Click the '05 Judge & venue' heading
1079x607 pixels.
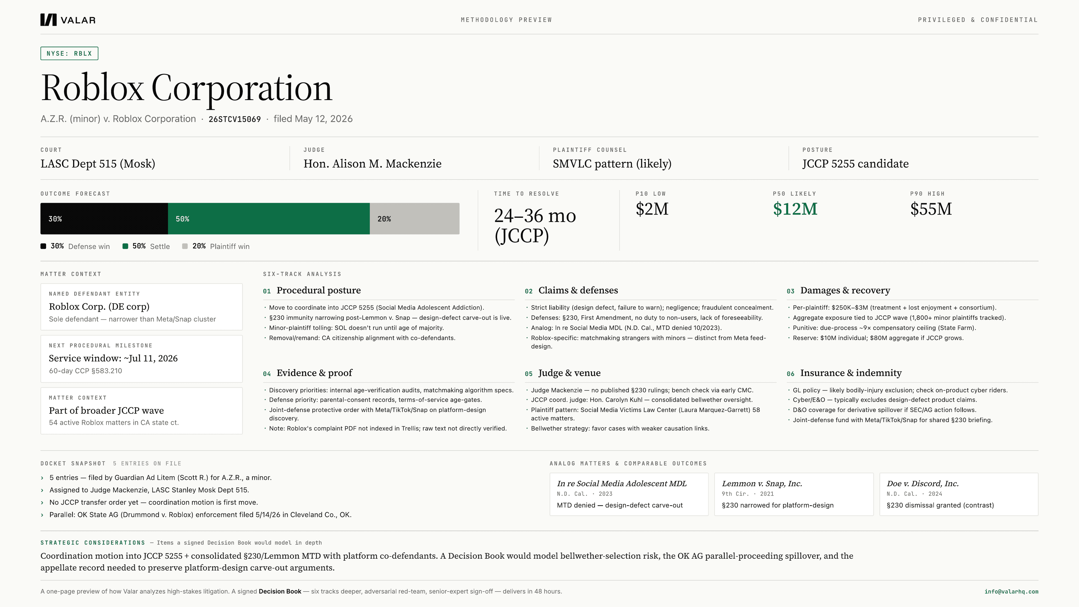click(563, 373)
